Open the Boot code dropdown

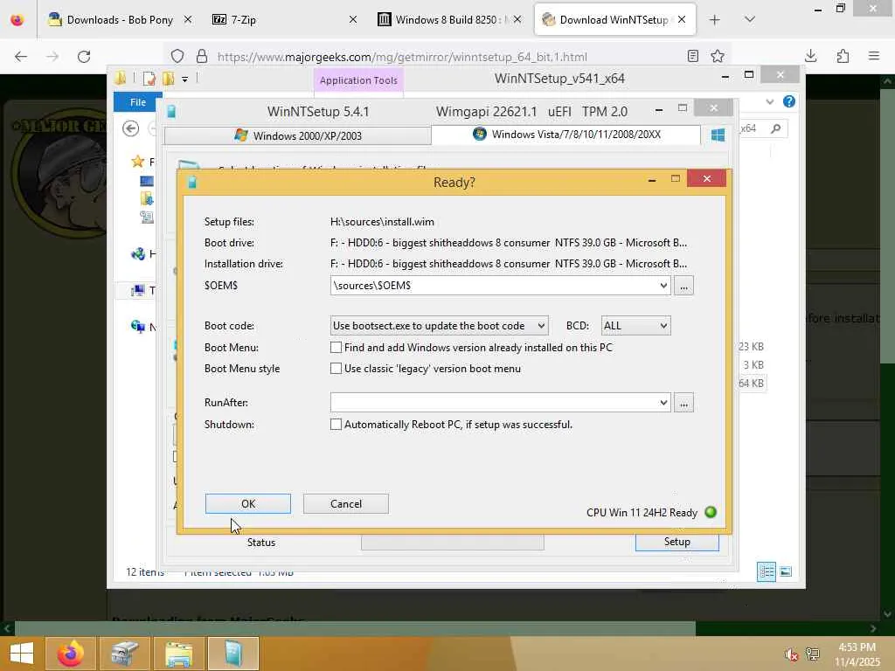[x=440, y=326]
